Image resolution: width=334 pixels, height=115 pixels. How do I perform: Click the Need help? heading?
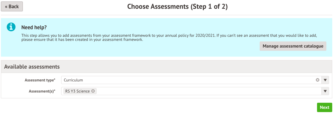tap(34, 27)
